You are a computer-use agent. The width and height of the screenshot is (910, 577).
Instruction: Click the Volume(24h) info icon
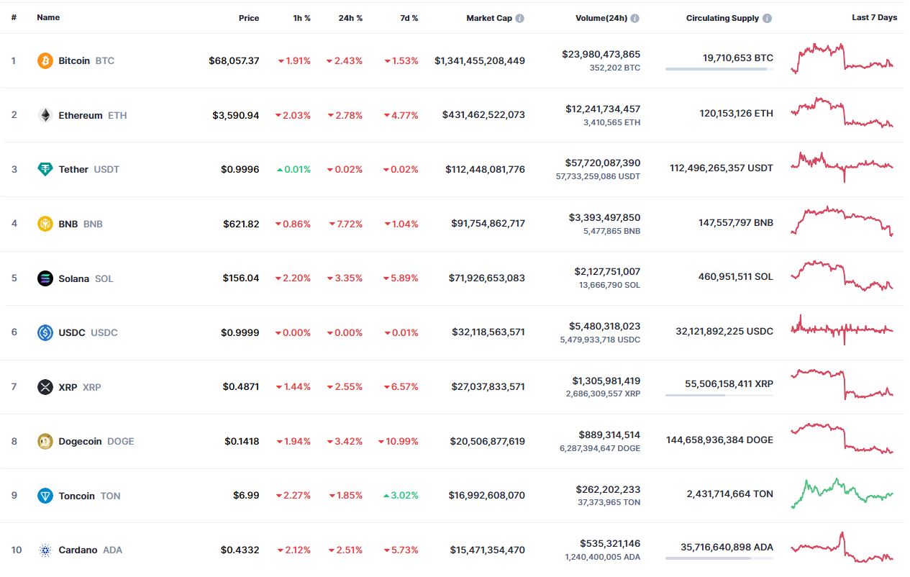[635, 18]
